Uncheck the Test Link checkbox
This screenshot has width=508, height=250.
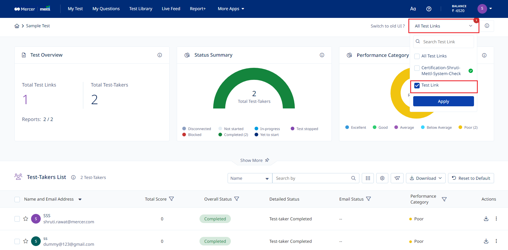coord(417,85)
